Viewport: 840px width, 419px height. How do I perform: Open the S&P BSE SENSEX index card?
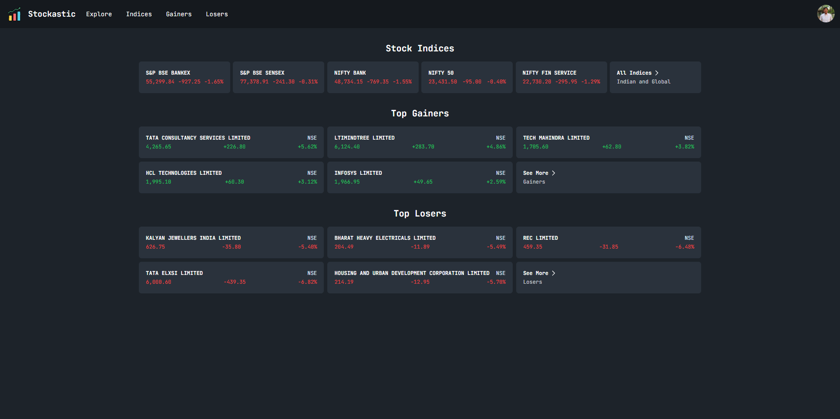coord(279,77)
